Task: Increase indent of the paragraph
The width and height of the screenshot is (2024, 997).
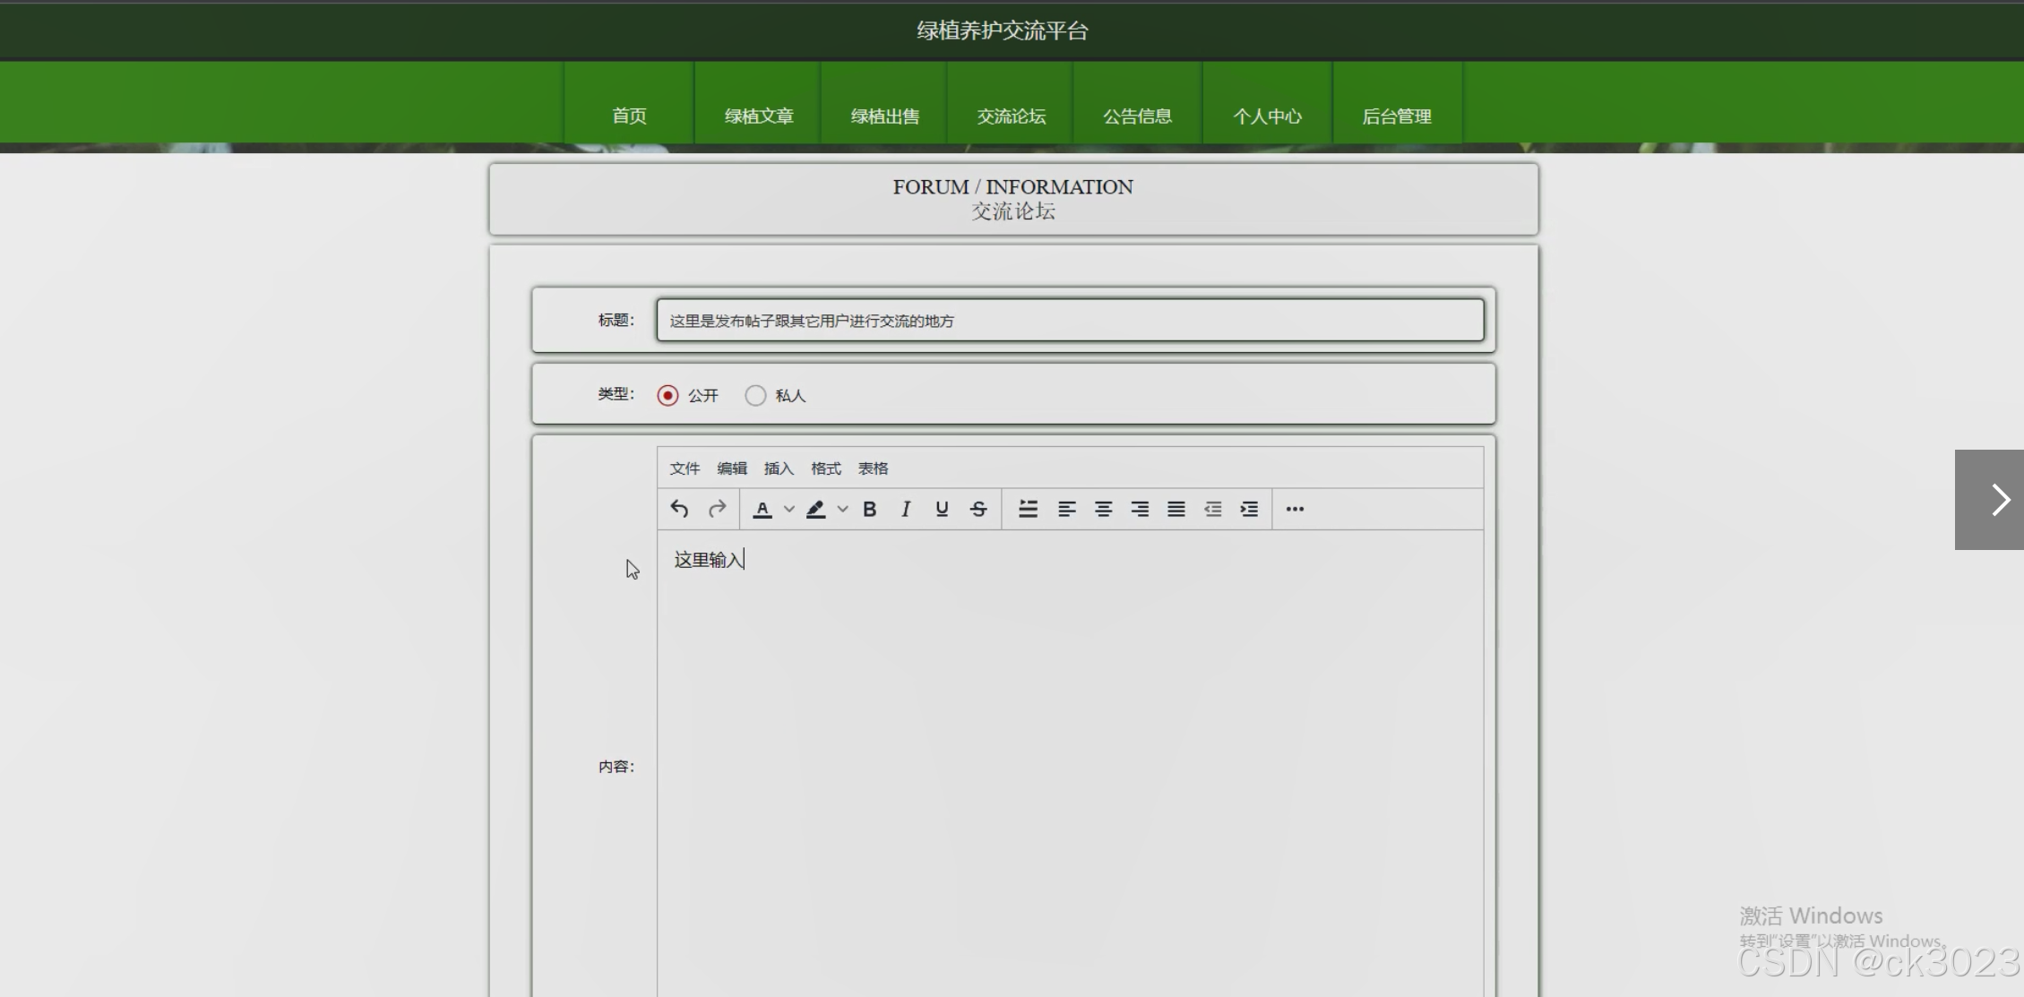Action: [x=1249, y=509]
